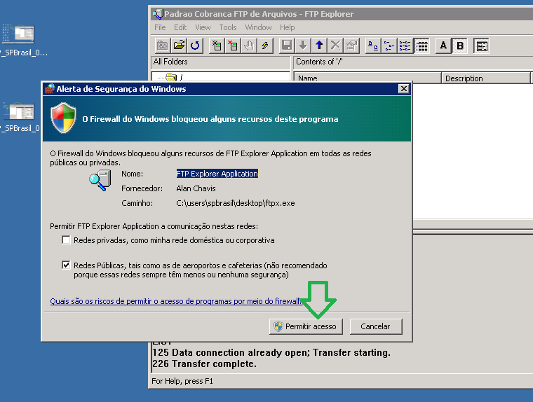The height and width of the screenshot is (402, 533).
Task: Open the Edit menu
Action: [180, 27]
